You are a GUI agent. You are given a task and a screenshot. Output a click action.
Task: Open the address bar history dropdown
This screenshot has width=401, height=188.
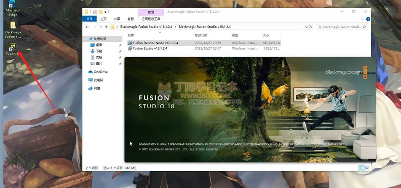tap(306, 27)
